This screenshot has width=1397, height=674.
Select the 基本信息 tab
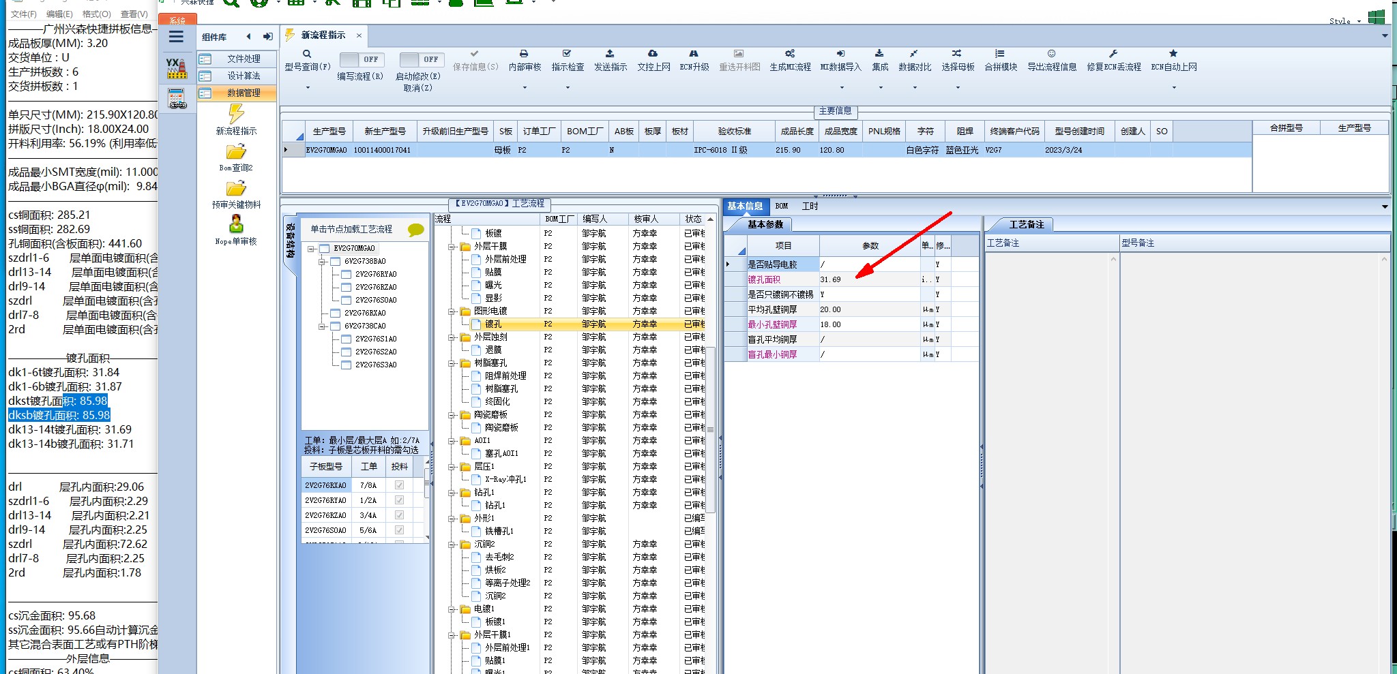click(x=745, y=206)
